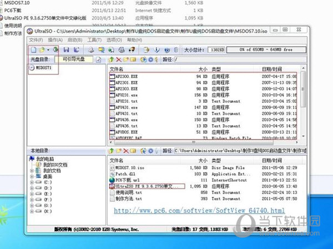The height and width of the screenshot is (249, 333).
Task: Select PC6下载 in background Explorer window
Action: tap(13, 11)
